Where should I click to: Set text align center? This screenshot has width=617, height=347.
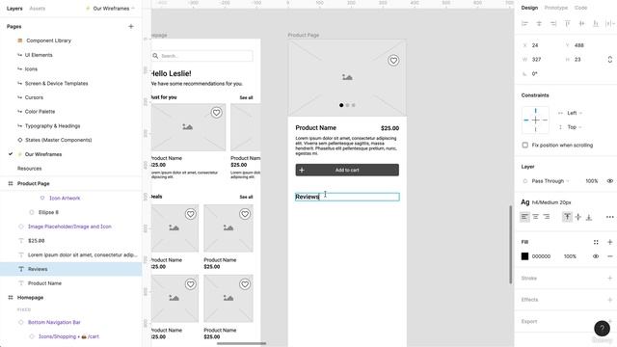coord(536,217)
